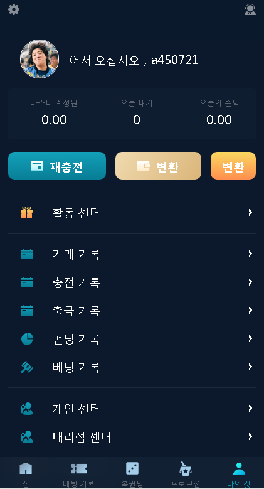Viewport: 264px width, 489px height.
Task: Click the person icon beside 개인 센터
Action: click(27, 408)
